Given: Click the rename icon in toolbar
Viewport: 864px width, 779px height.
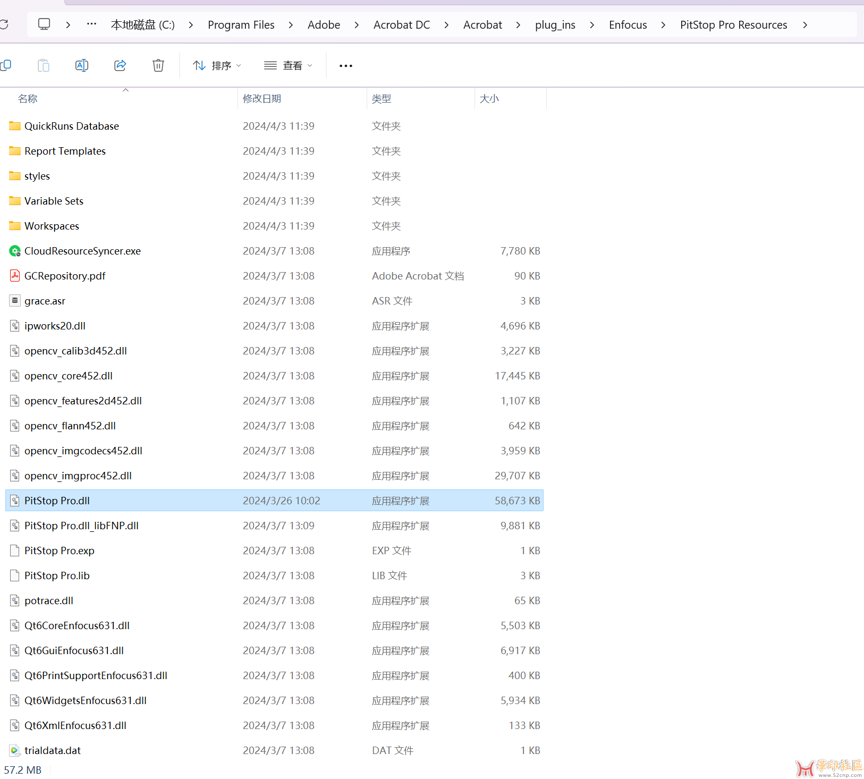Looking at the screenshot, I should coord(82,65).
